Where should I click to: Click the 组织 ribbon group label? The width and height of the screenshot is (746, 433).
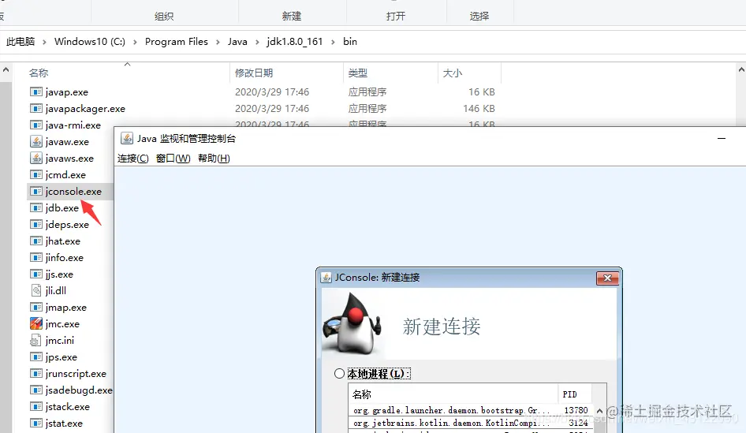click(x=164, y=17)
